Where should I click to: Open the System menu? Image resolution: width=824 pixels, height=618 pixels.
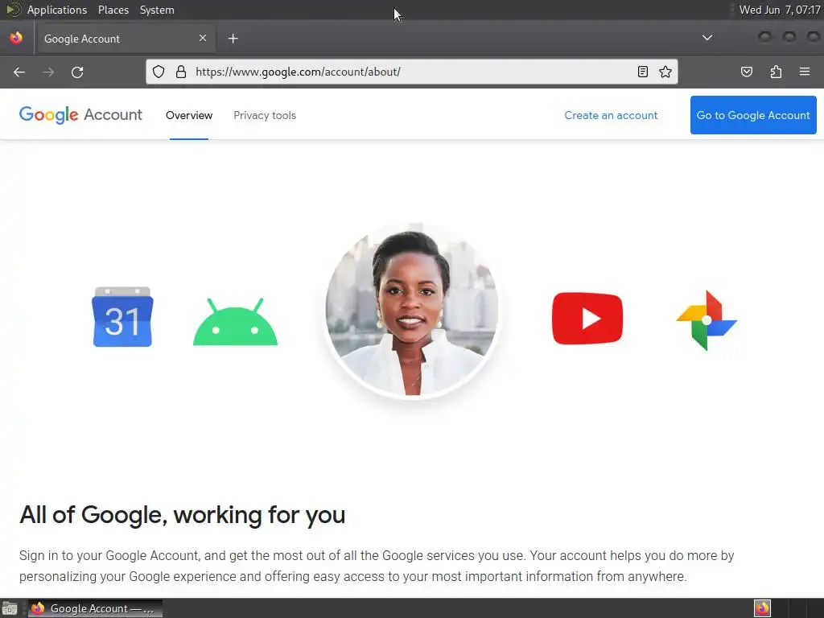(157, 10)
